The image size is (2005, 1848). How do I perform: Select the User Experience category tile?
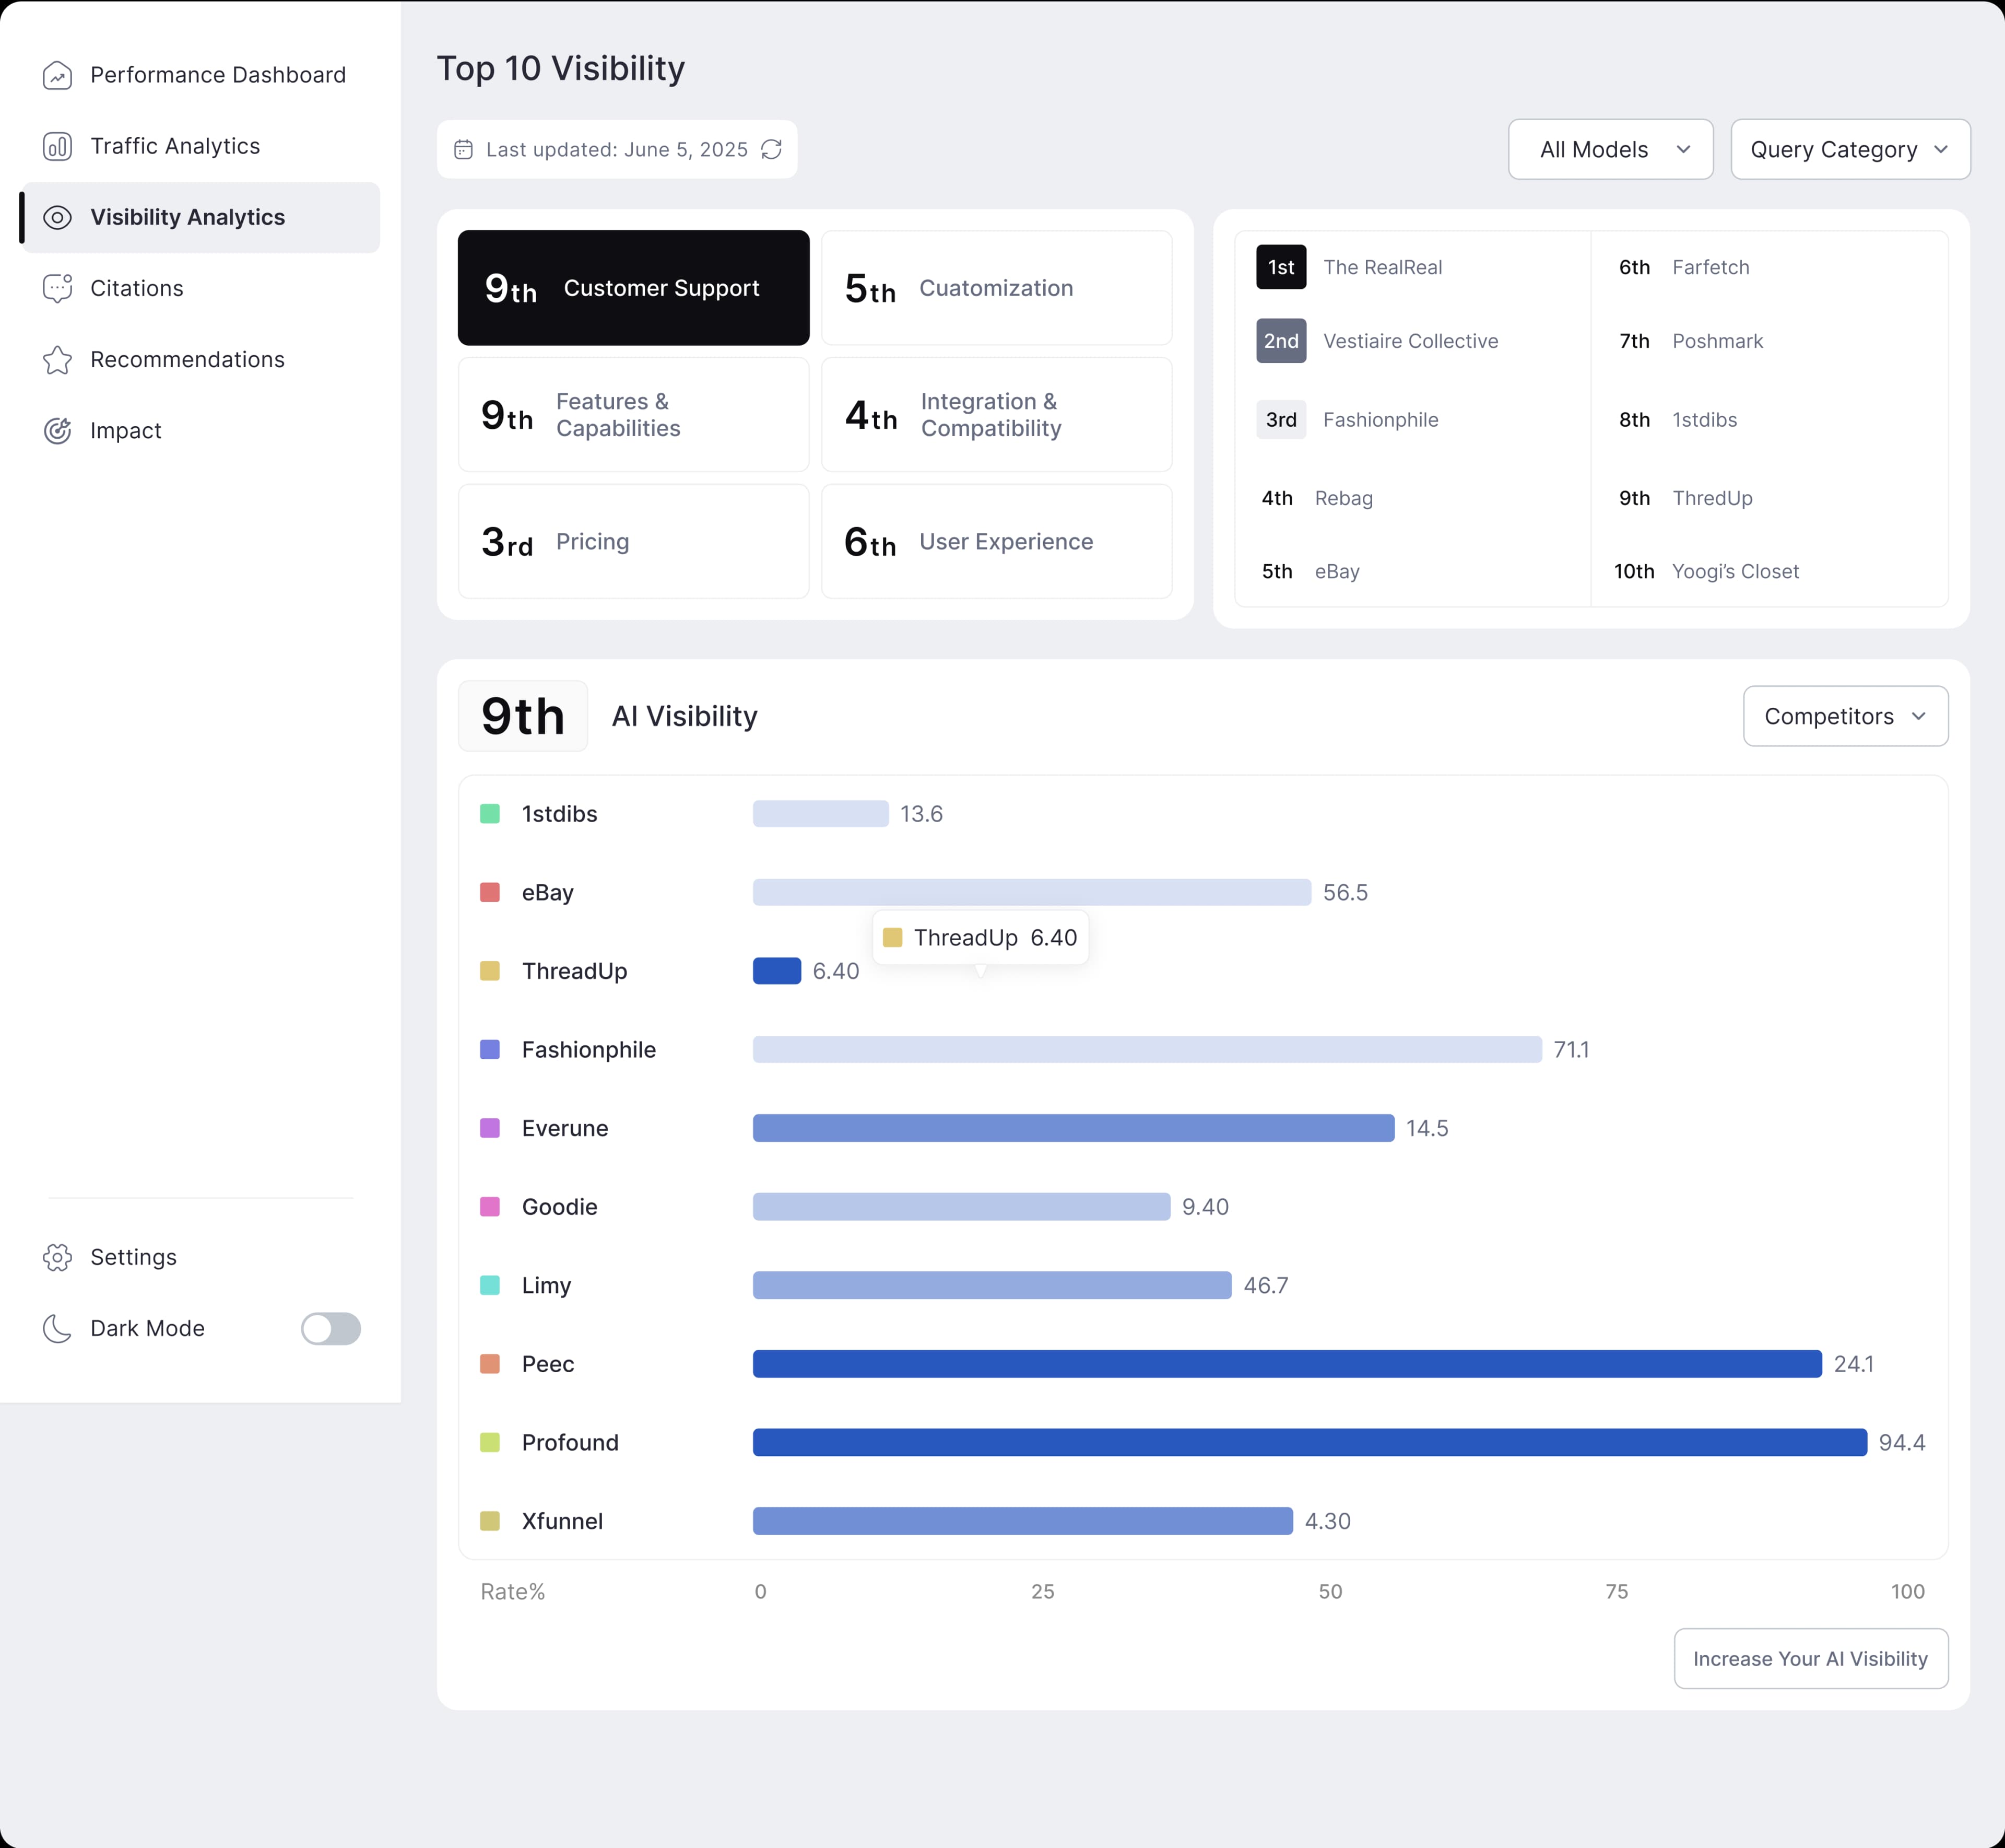pyautogui.click(x=996, y=541)
